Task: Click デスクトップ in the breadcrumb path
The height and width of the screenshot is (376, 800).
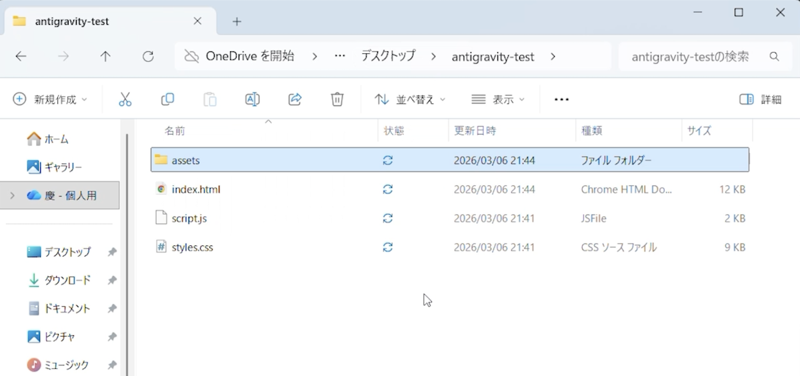Action: (x=388, y=57)
